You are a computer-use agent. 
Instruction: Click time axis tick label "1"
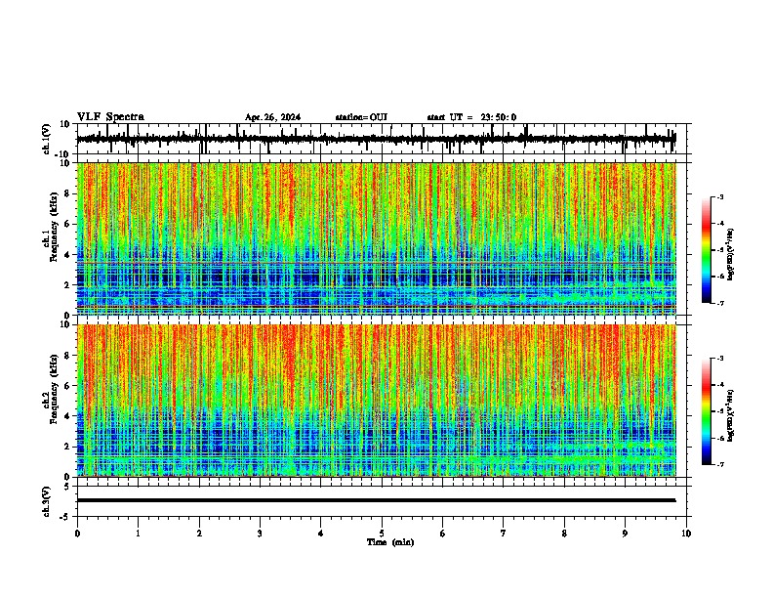tap(138, 534)
